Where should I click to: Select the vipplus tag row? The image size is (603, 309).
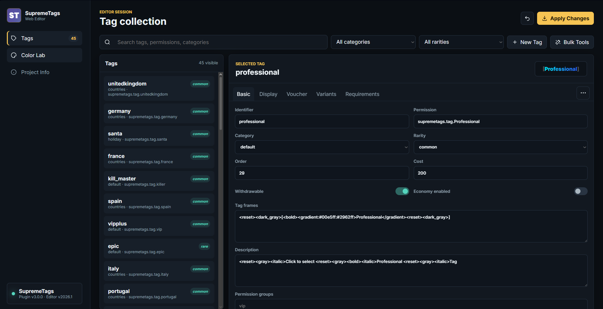tap(159, 226)
